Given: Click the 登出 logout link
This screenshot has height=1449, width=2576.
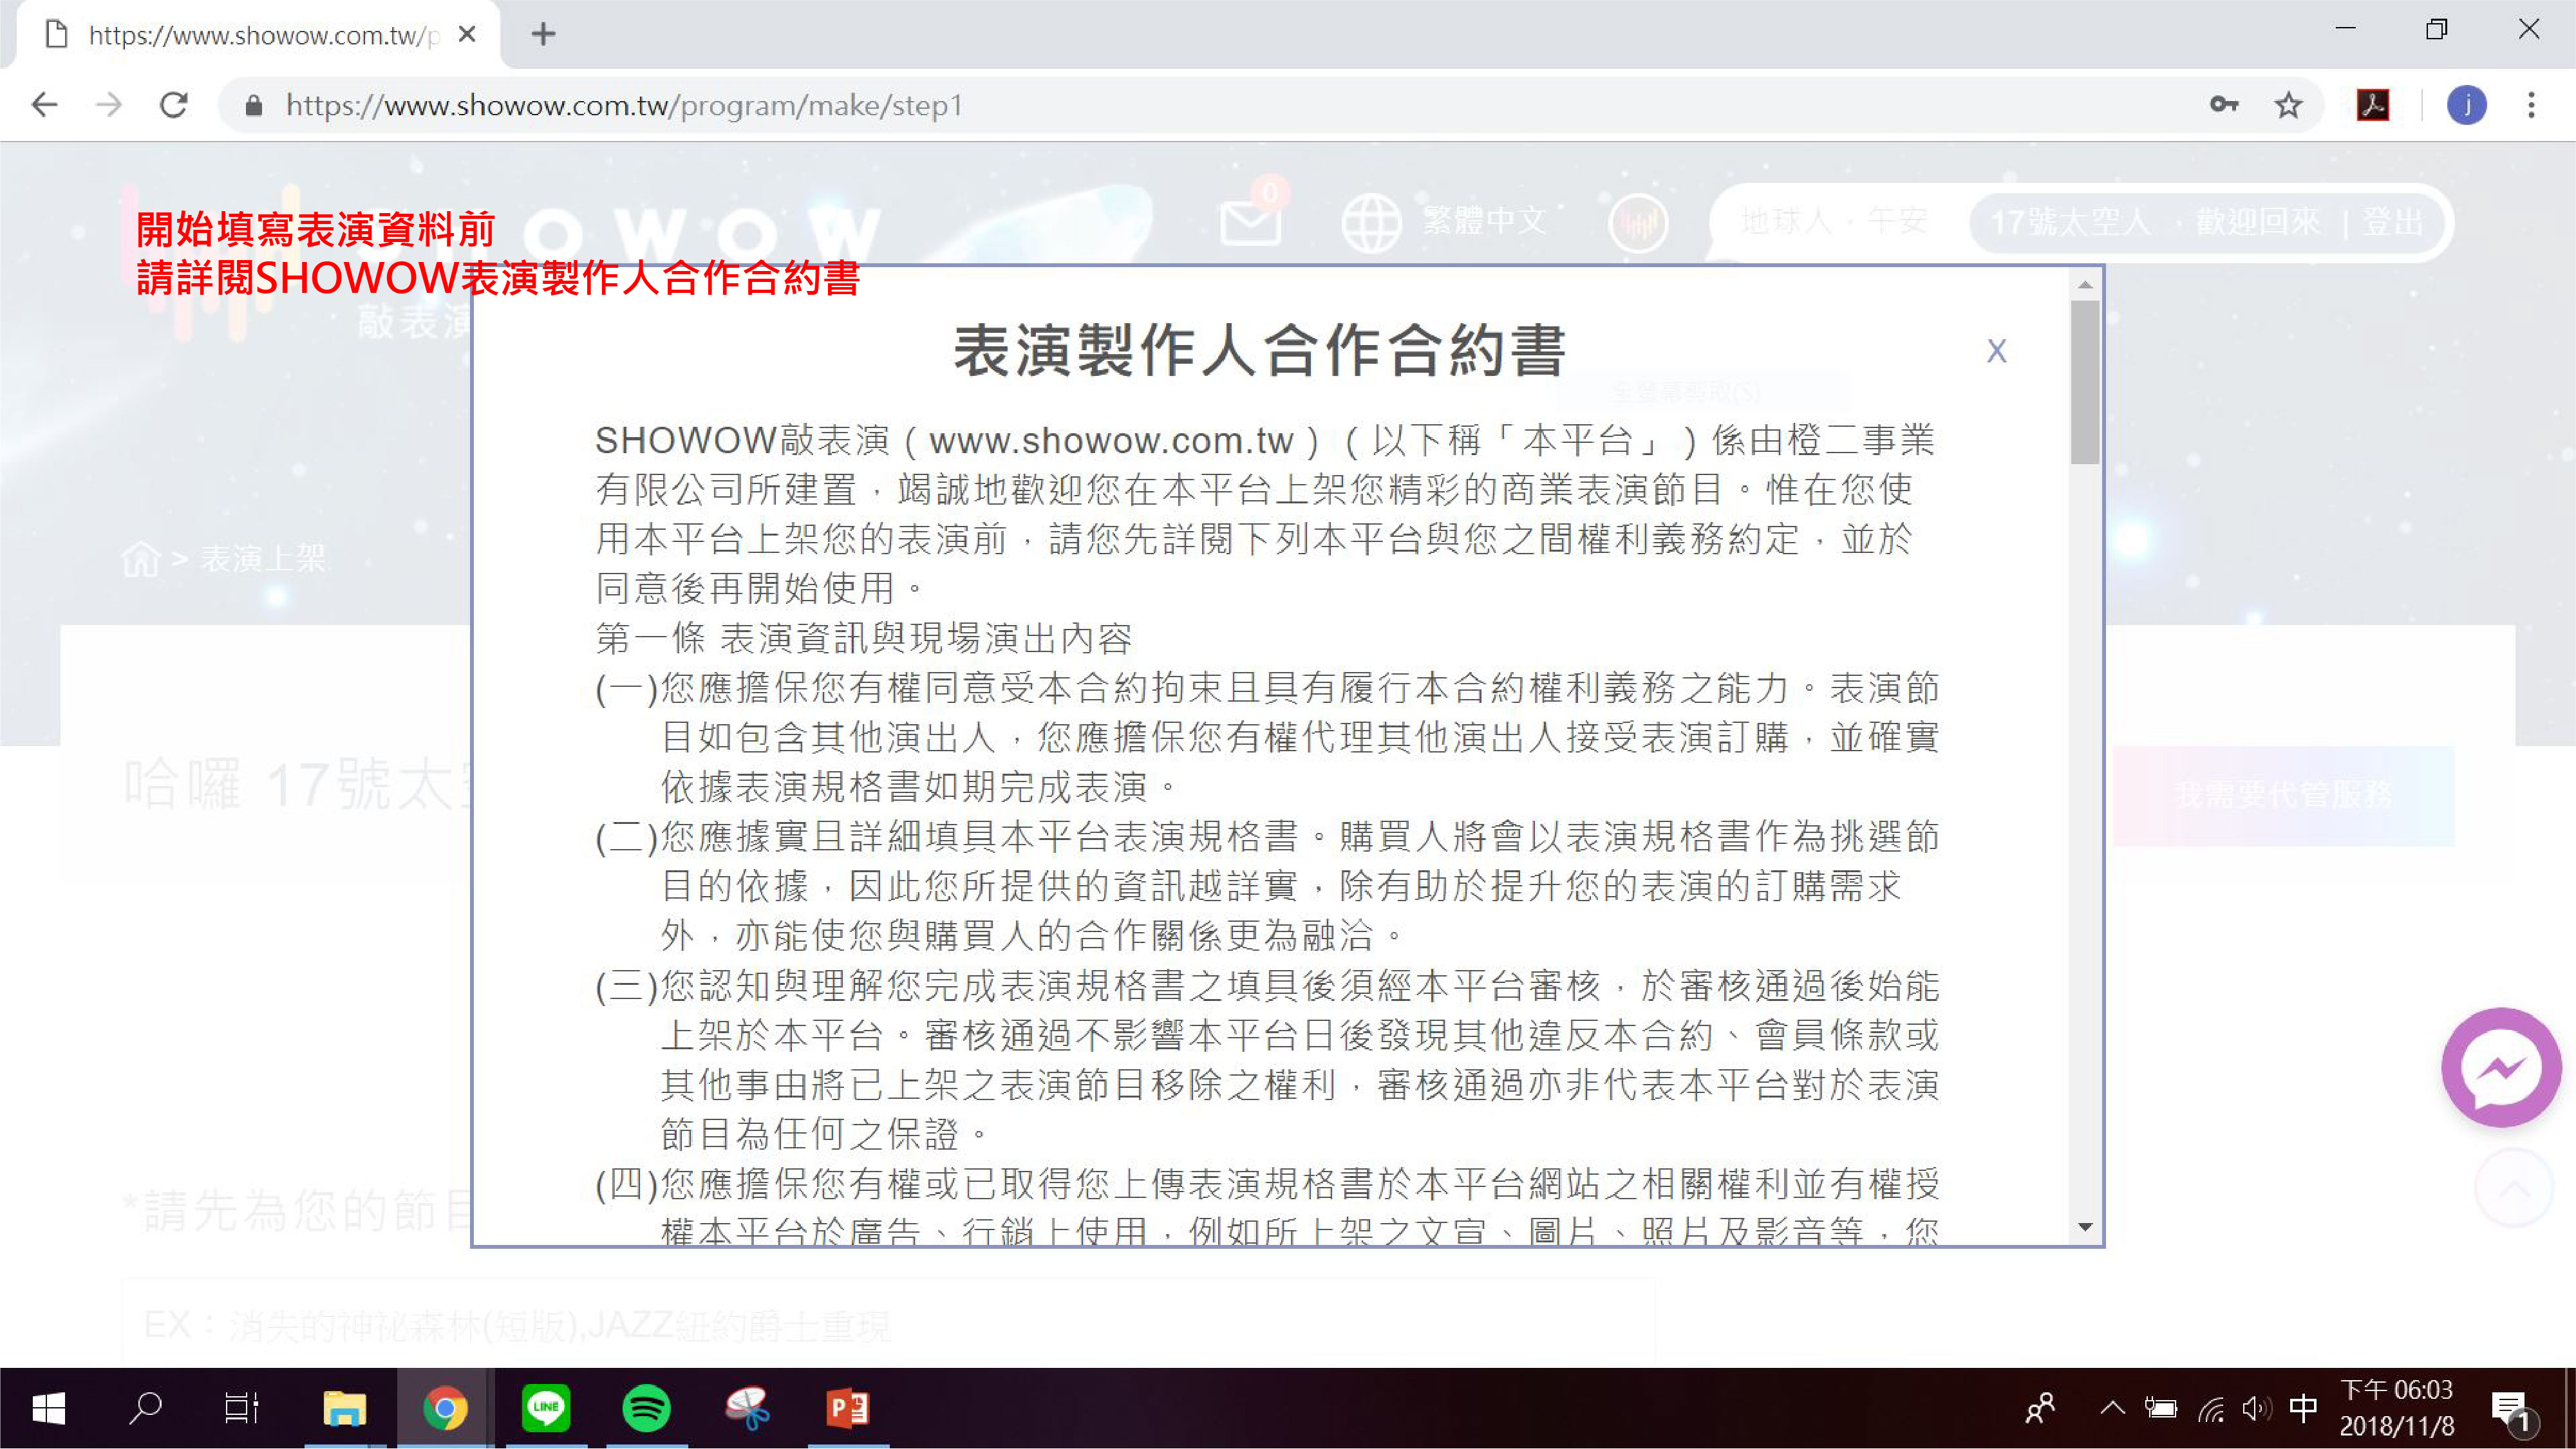Looking at the screenshot, I should [2393, 221].
